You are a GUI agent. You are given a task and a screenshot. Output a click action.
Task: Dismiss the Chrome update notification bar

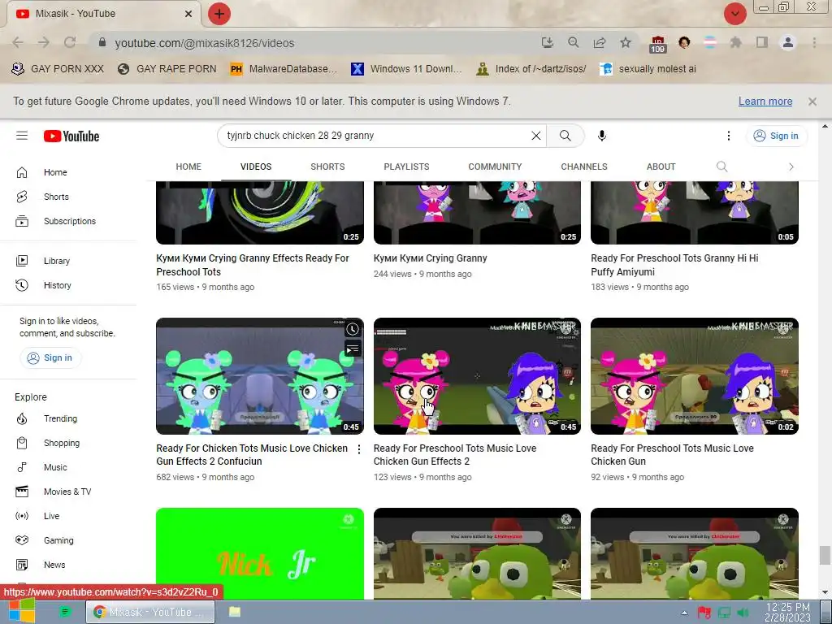pyautogui.click(x=812, y=102)
